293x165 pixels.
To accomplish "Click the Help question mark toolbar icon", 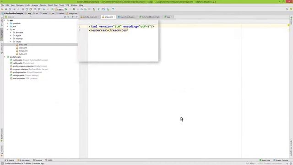I will pyautogui.click(x=113, y=9).
